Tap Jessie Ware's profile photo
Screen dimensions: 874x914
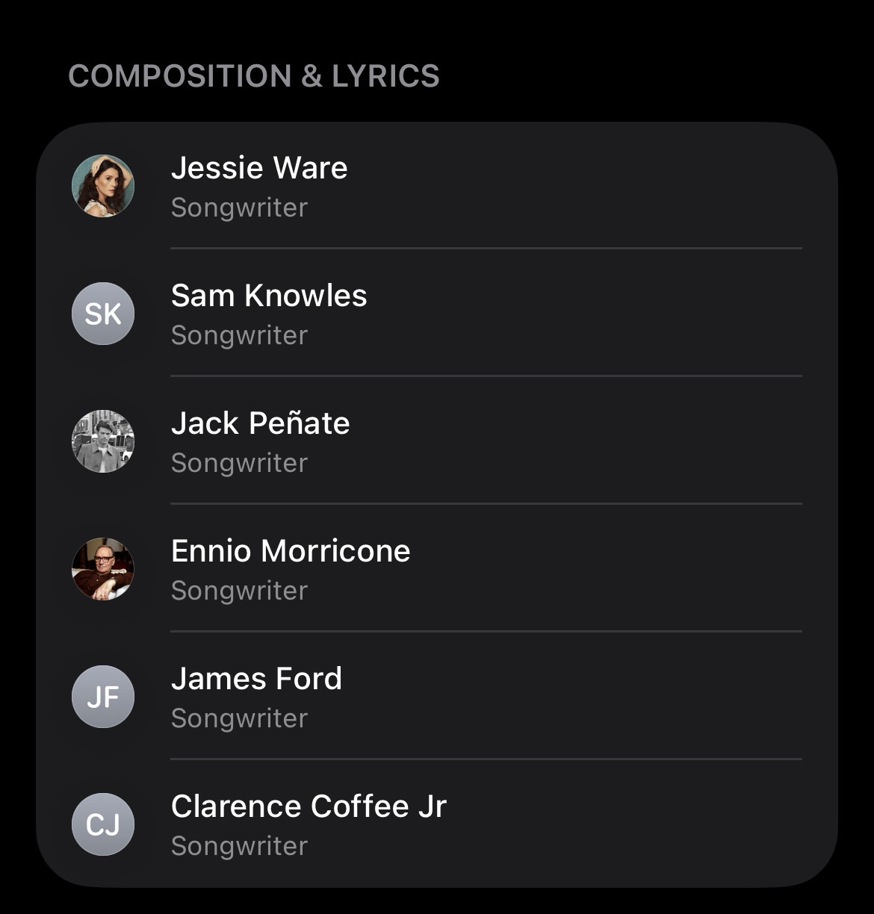[103, 186]
